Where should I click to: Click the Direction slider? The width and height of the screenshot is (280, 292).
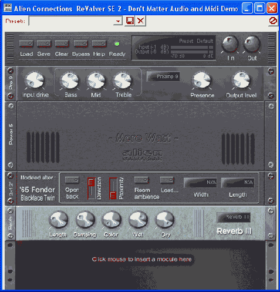coord(92,189)
